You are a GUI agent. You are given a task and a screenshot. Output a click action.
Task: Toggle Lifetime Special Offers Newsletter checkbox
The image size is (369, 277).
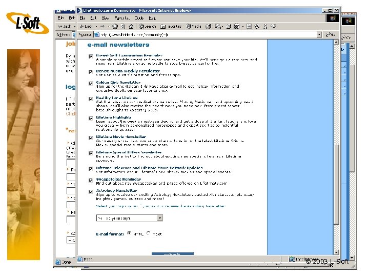(91, 153)
